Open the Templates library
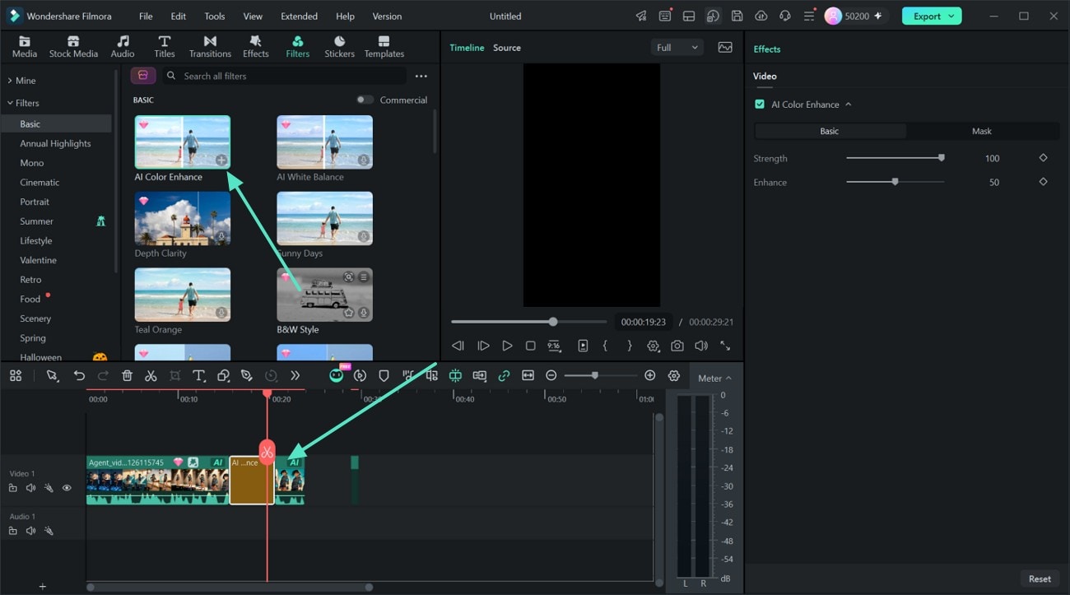This screenshot has width=1070, height=595. point(384,47)
